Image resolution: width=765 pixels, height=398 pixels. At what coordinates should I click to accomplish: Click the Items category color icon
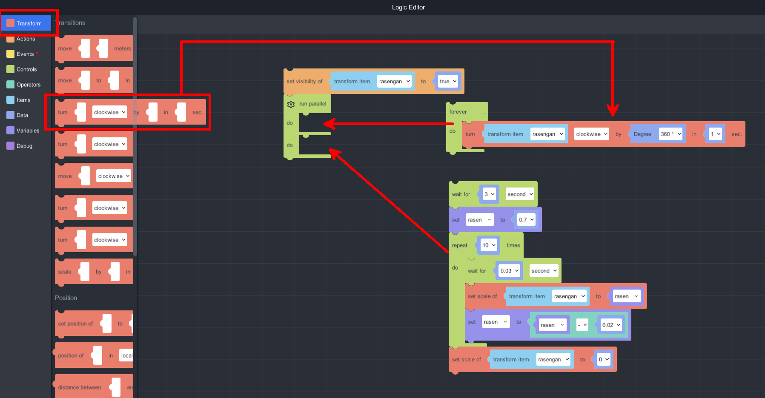pyautogui.click(x=11, y=100)
